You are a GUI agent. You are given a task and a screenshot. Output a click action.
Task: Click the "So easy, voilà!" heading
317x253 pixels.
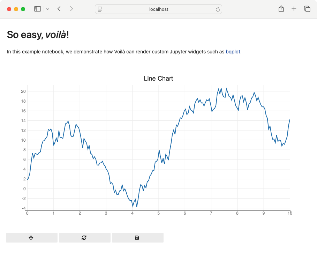coord(40,35)
